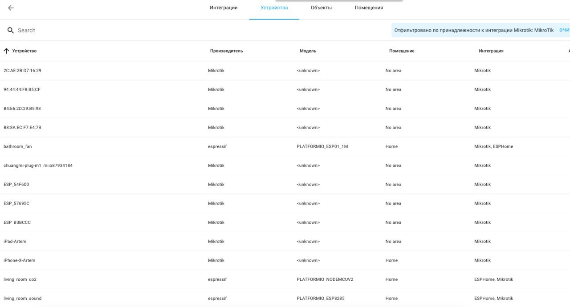
Task: Click Mikrotik manufacturer in iPad-Artem row
Action: (x=216, y=242)
